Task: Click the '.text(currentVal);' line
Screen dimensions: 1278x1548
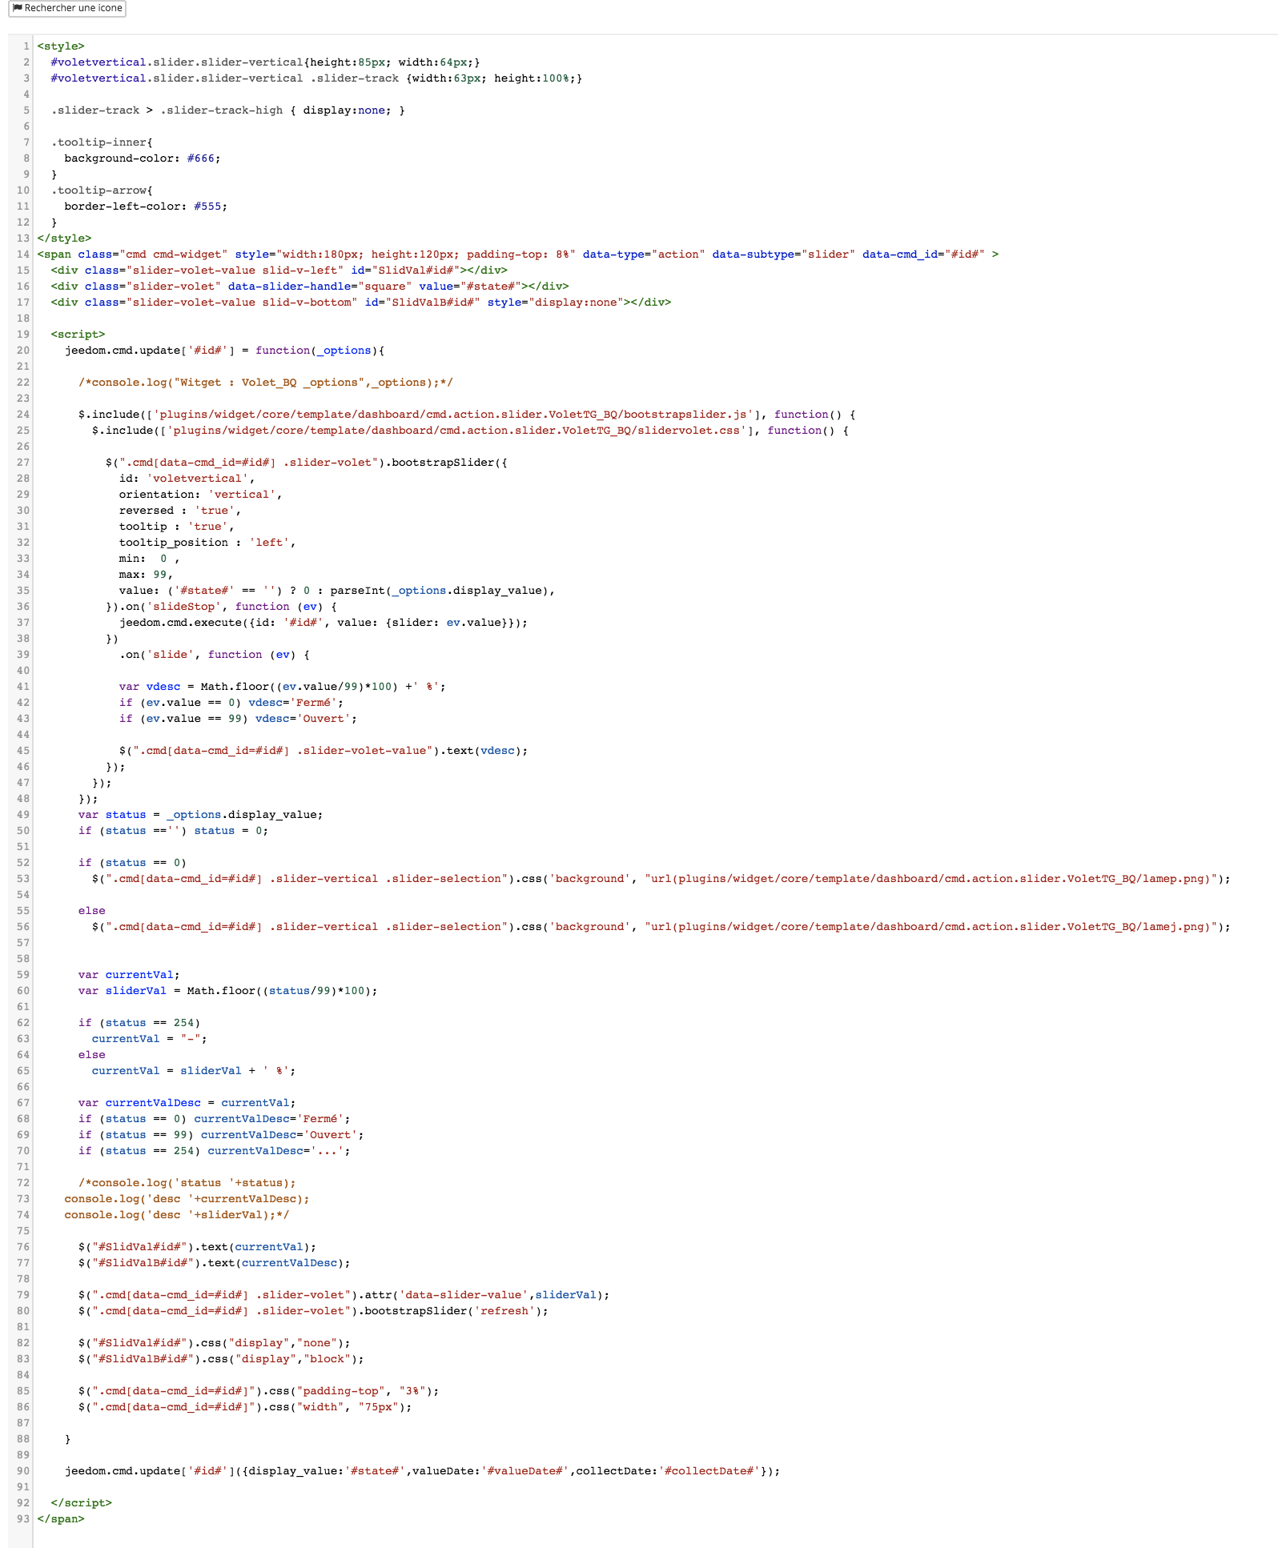Action: 198,1247
